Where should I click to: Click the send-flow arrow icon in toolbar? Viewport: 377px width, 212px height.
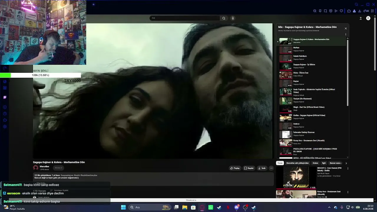(x=336, y=11)
